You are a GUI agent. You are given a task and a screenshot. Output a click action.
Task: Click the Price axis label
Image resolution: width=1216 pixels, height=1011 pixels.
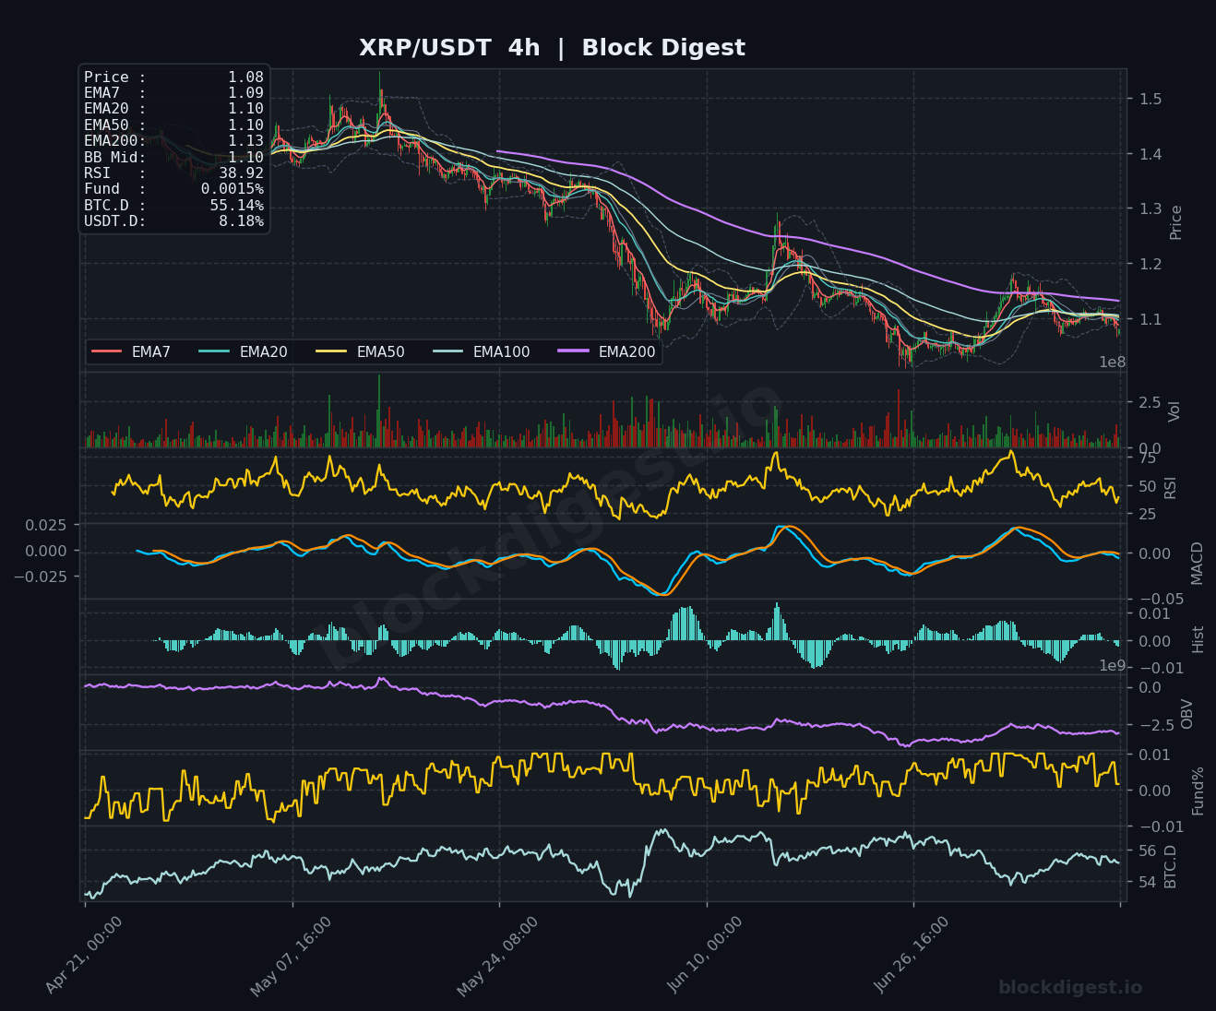[x=1175, y=222]
